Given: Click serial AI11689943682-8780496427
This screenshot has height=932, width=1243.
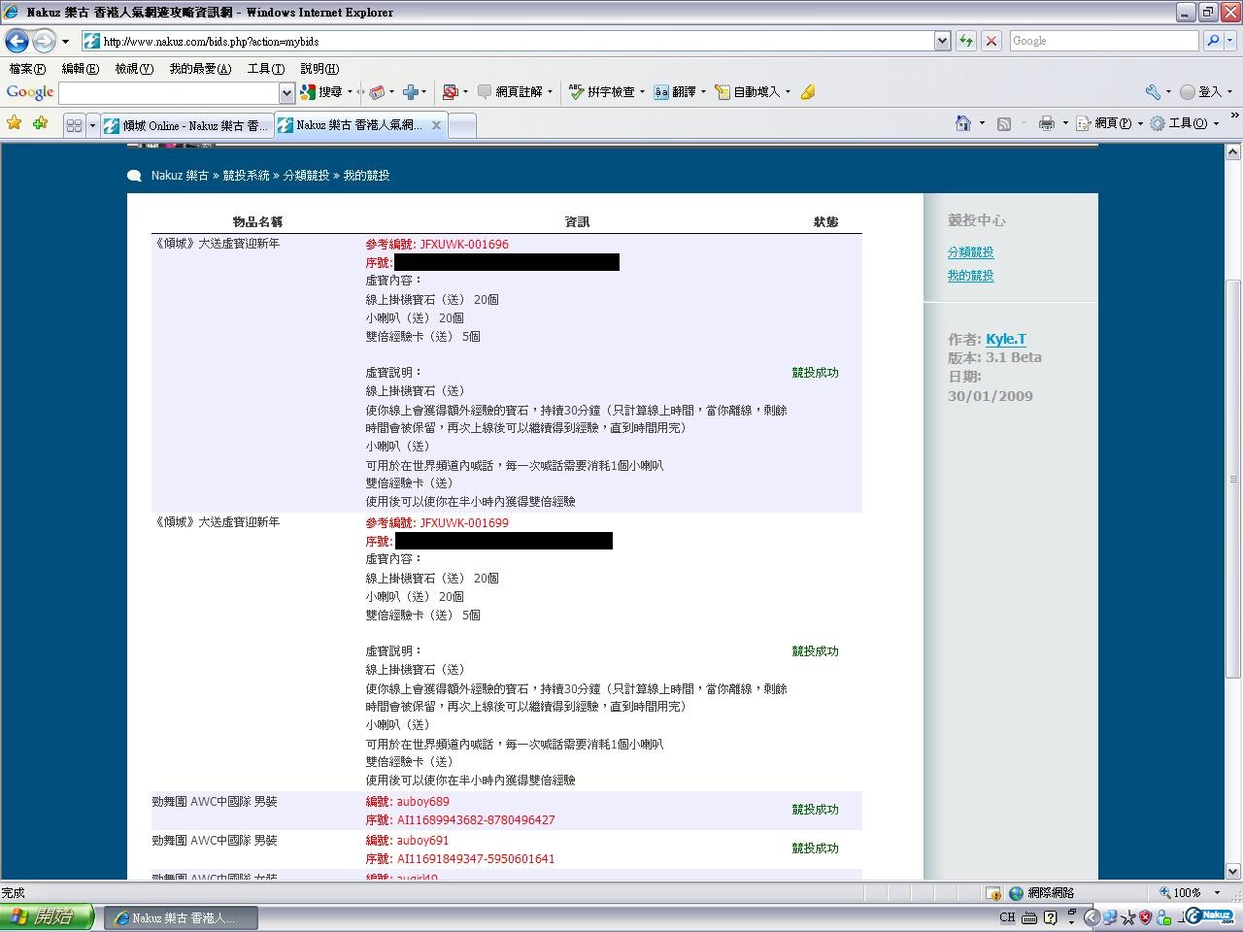Looking at the screenshot, I should point(476,820).
